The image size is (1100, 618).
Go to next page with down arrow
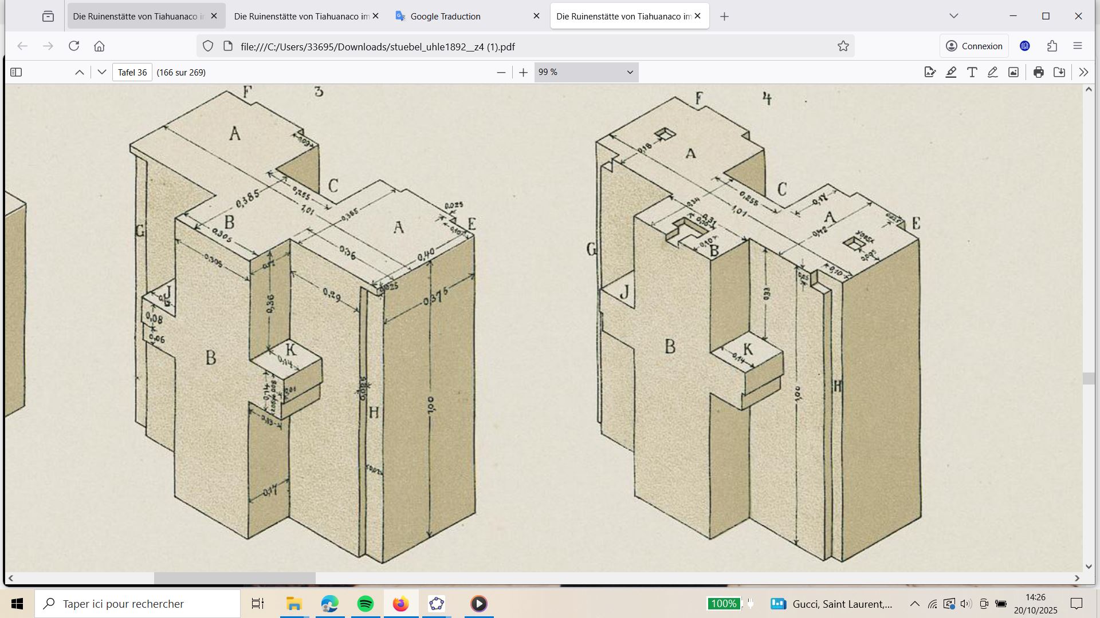click(x=101, y=72)
